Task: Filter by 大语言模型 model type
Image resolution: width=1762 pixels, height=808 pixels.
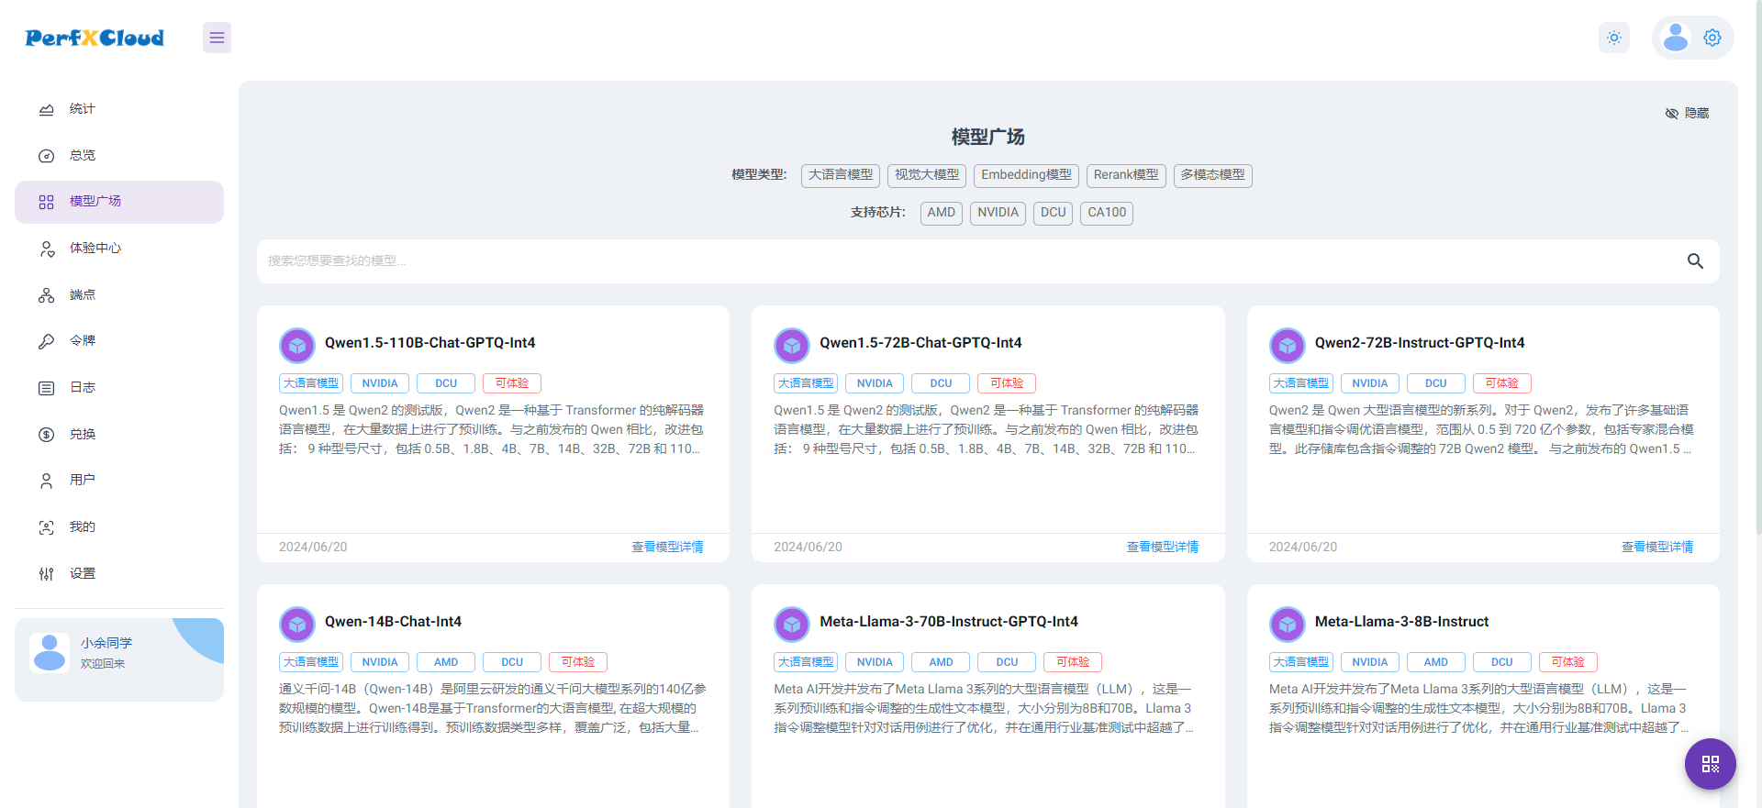Action: coord(841,175)
